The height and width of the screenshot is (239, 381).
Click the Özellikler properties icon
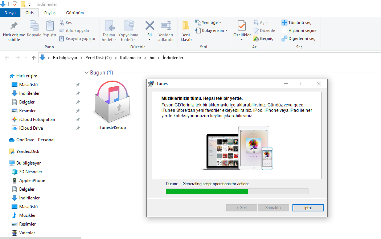pyautogui.click(x=242, y=26)
